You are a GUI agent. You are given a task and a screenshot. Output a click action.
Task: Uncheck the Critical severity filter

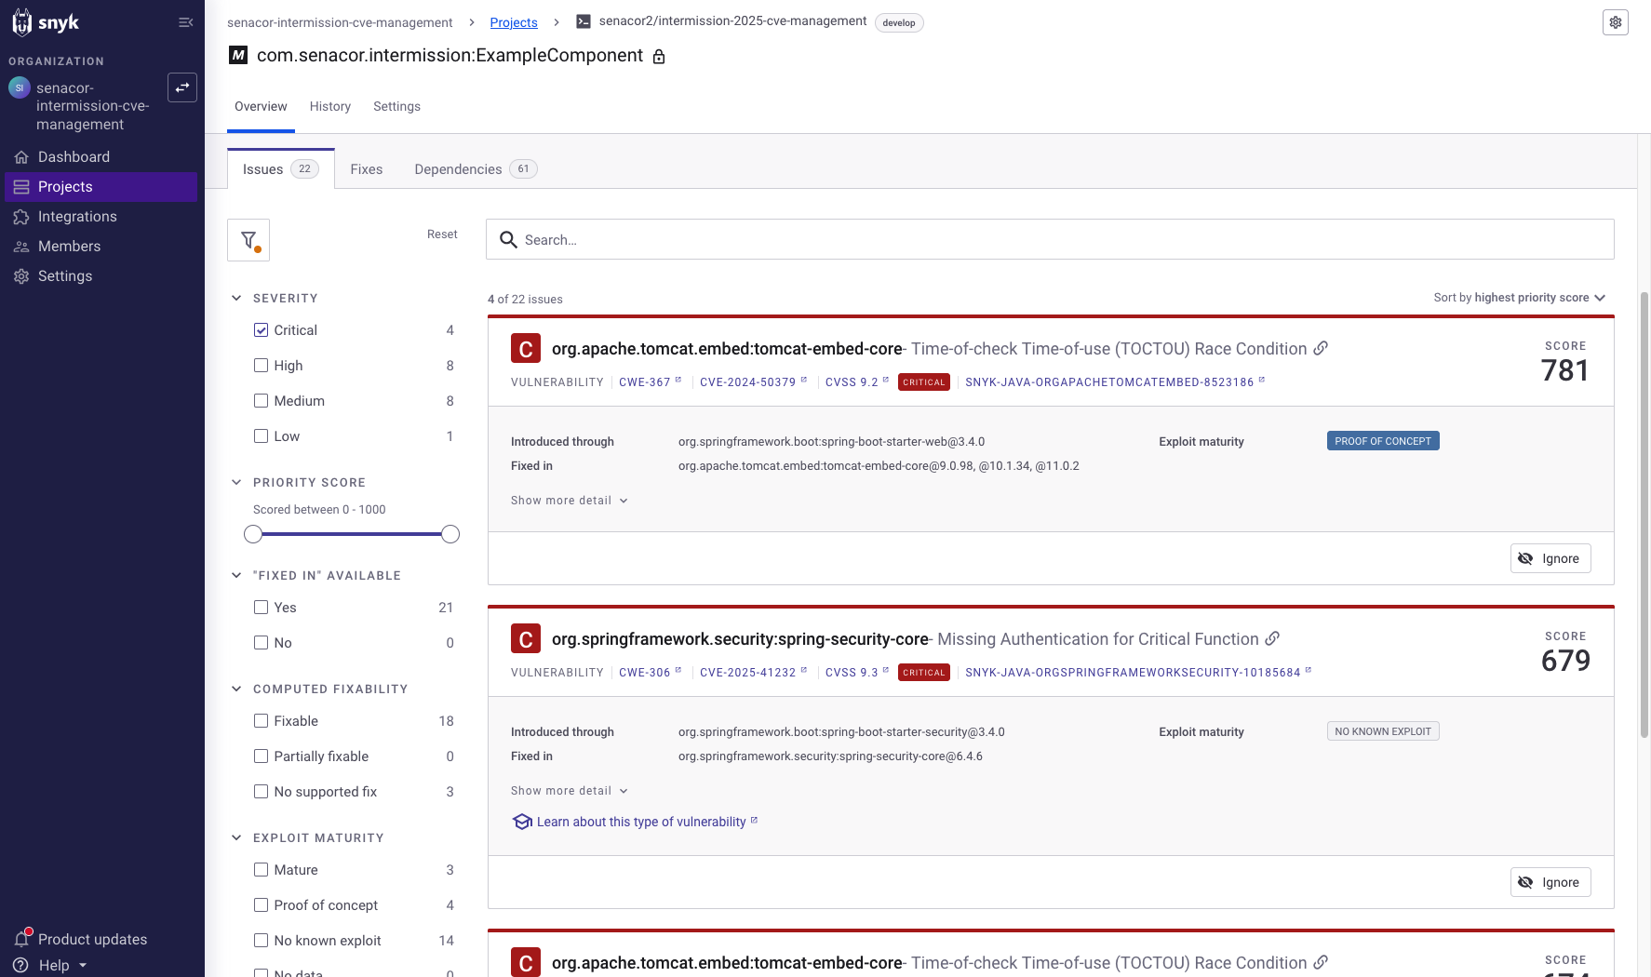261,330
